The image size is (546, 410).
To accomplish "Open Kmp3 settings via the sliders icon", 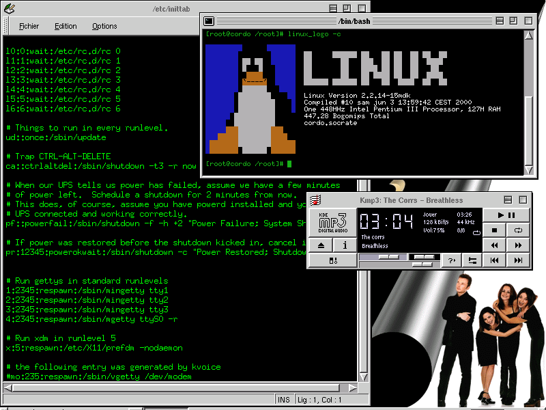I will tap(472, 260).
